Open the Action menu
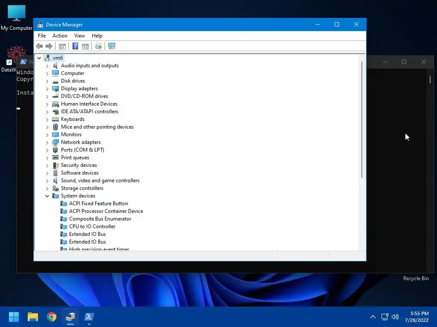The height and width of the screenshot is (327, 437). [x=60, y=36]
